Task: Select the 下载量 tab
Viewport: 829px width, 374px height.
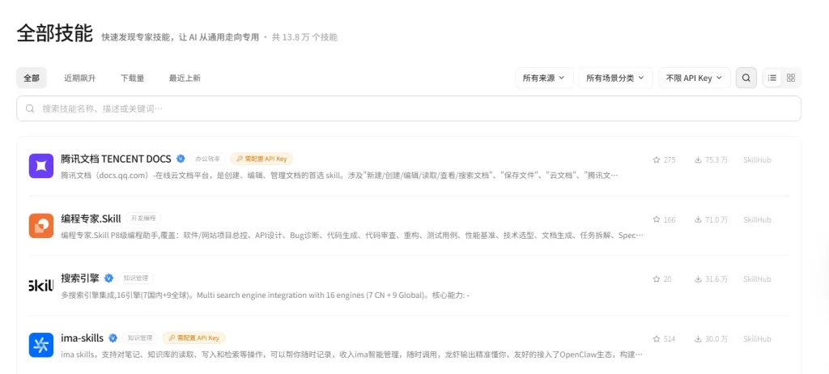Action: [x=132, y=78]
